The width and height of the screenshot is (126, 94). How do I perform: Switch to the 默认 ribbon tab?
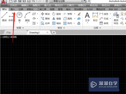coord(5,9)
